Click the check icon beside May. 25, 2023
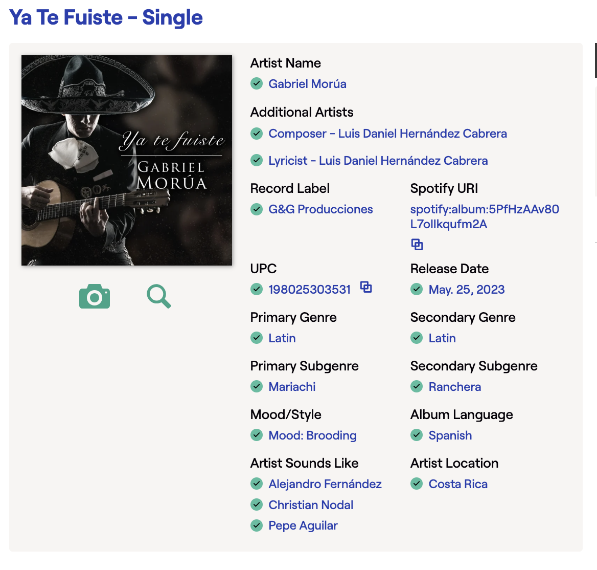The height and width of the screenshot is (570, 597). (417, 290)
